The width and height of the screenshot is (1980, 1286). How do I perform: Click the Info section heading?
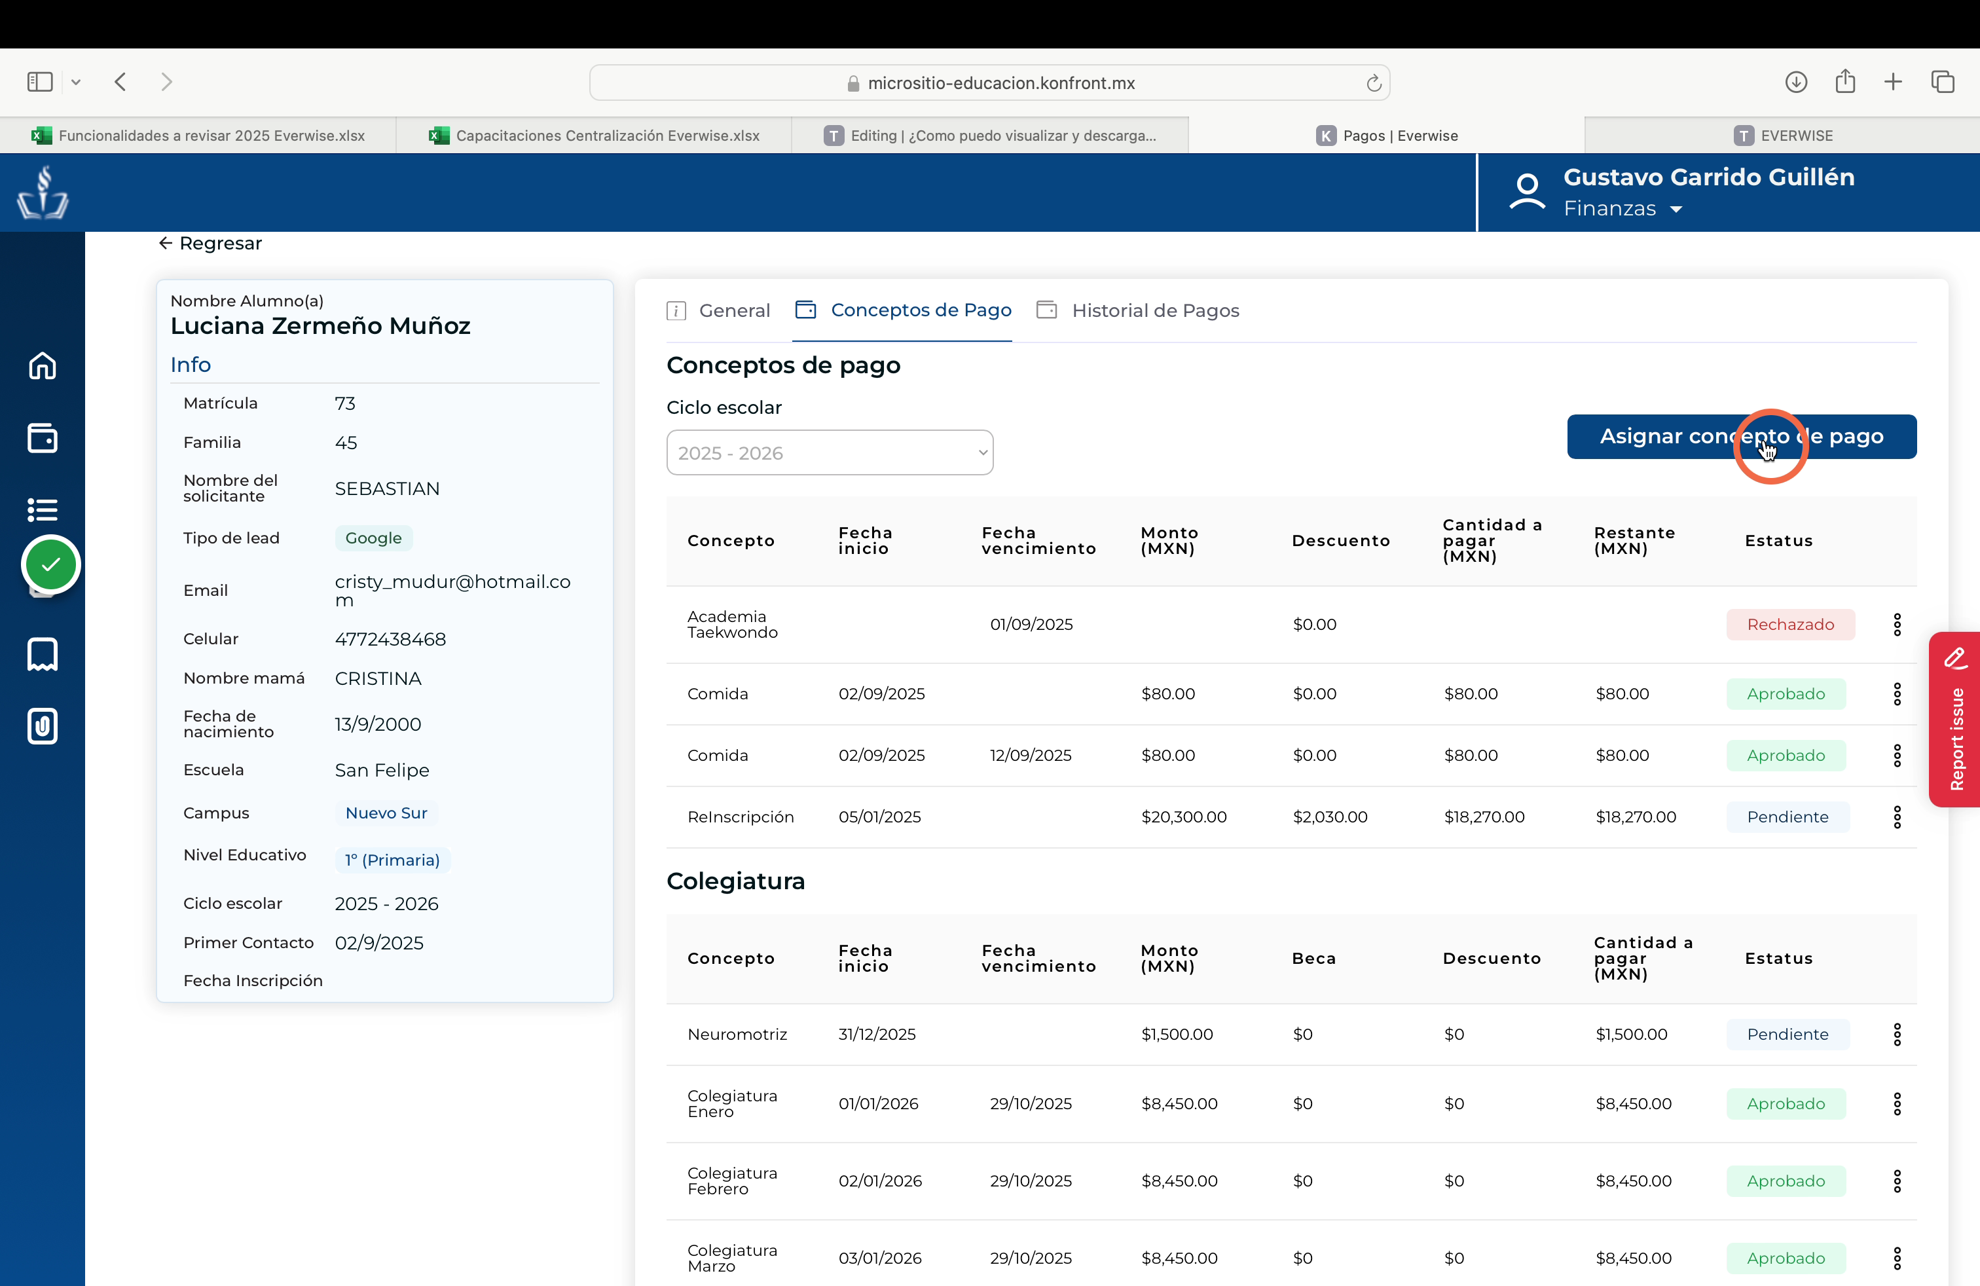(191, 364)
